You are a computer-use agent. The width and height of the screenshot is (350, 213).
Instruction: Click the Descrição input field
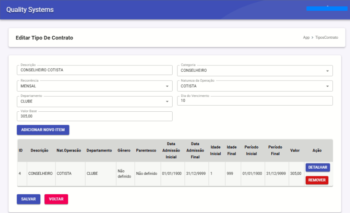click(94, 70)
